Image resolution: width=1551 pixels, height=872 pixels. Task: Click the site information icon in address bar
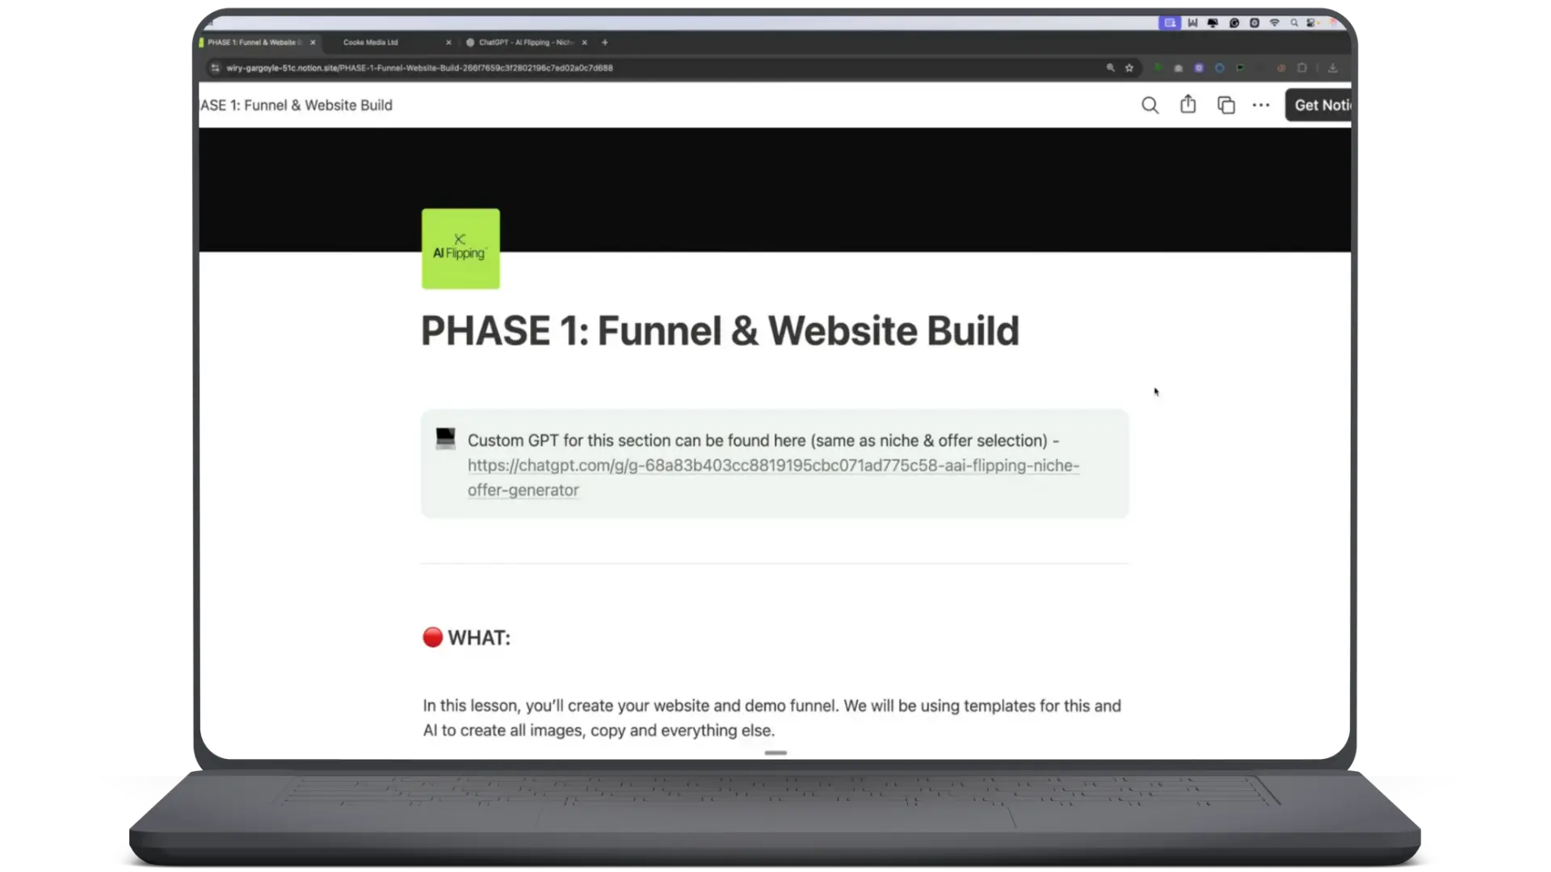[x=215, y=69]
